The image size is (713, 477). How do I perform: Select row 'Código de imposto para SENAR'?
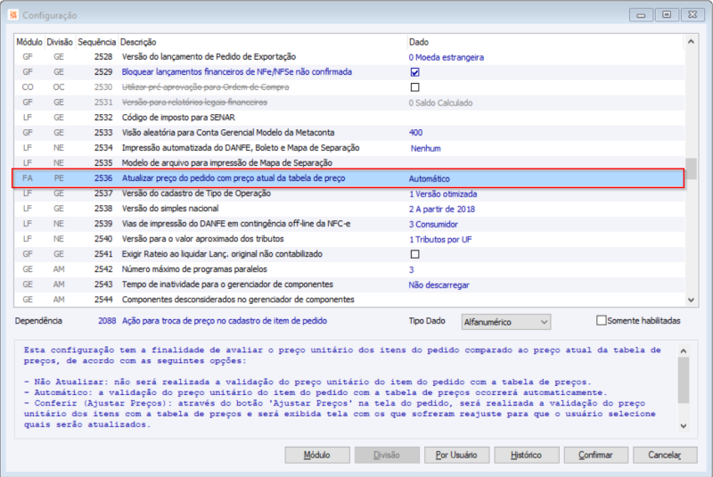coord(348,118)
